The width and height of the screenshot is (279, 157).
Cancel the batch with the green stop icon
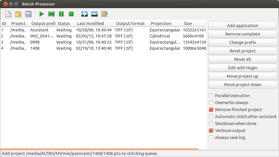click(x=71, y=14)
